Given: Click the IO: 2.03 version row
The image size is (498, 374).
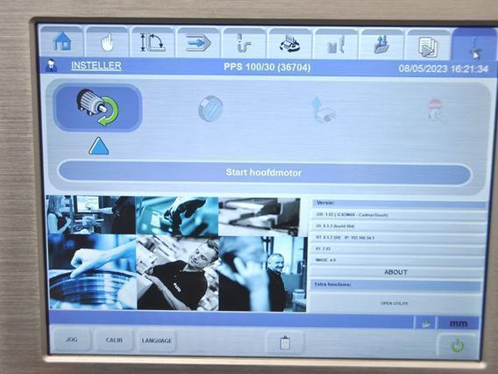Looking at the screenshot, I should [398, 249].
